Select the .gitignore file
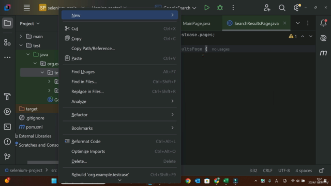The width and height of the screenshot is (331, 186). [x=32, y=118]
